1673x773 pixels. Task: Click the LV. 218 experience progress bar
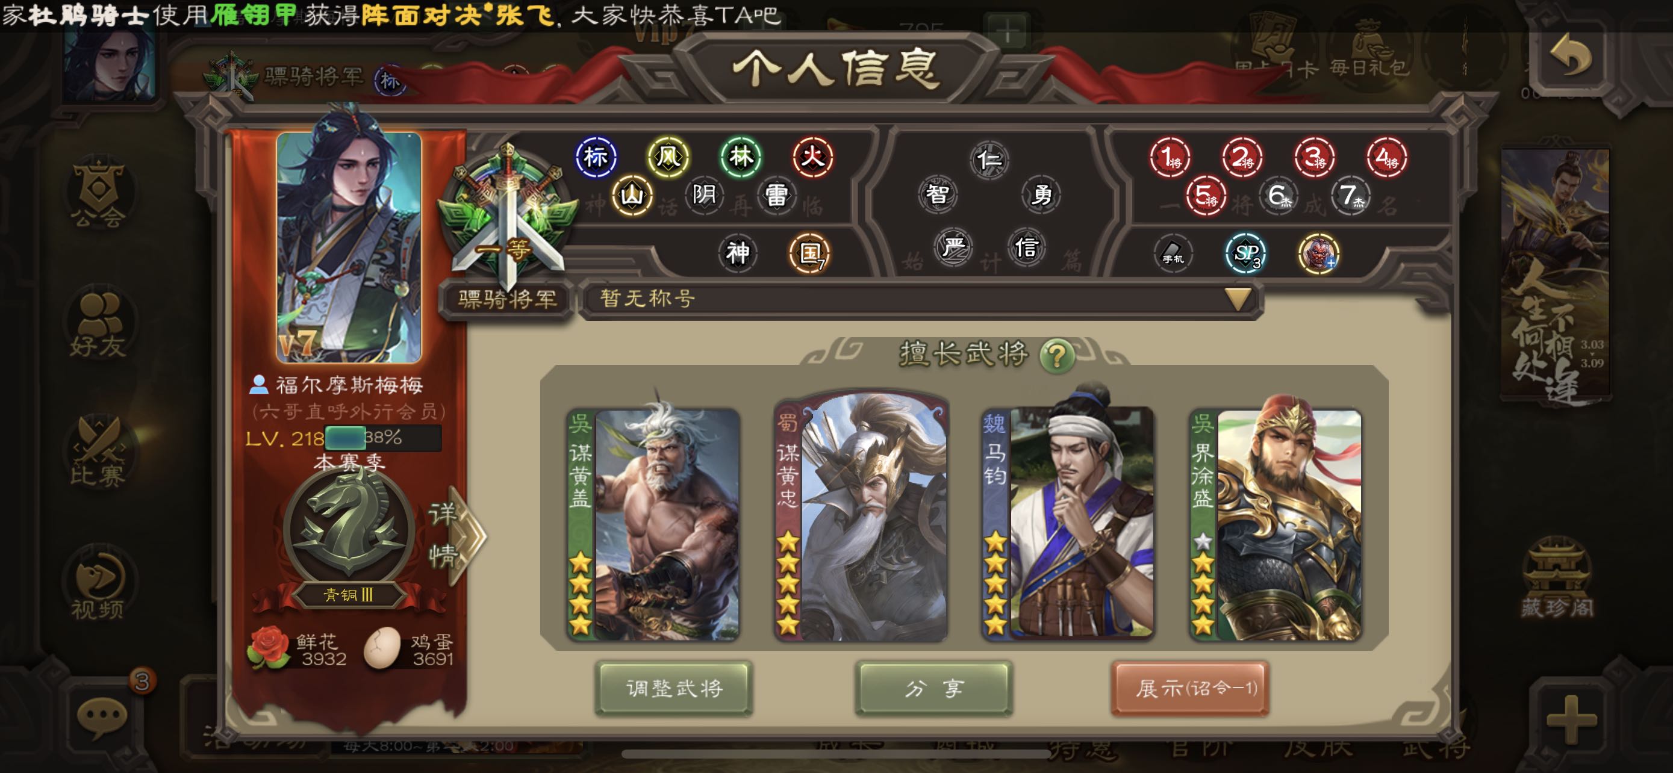click(383, 438)
